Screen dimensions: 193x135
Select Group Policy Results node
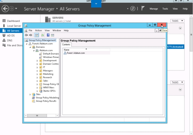[x=46, y=101]
